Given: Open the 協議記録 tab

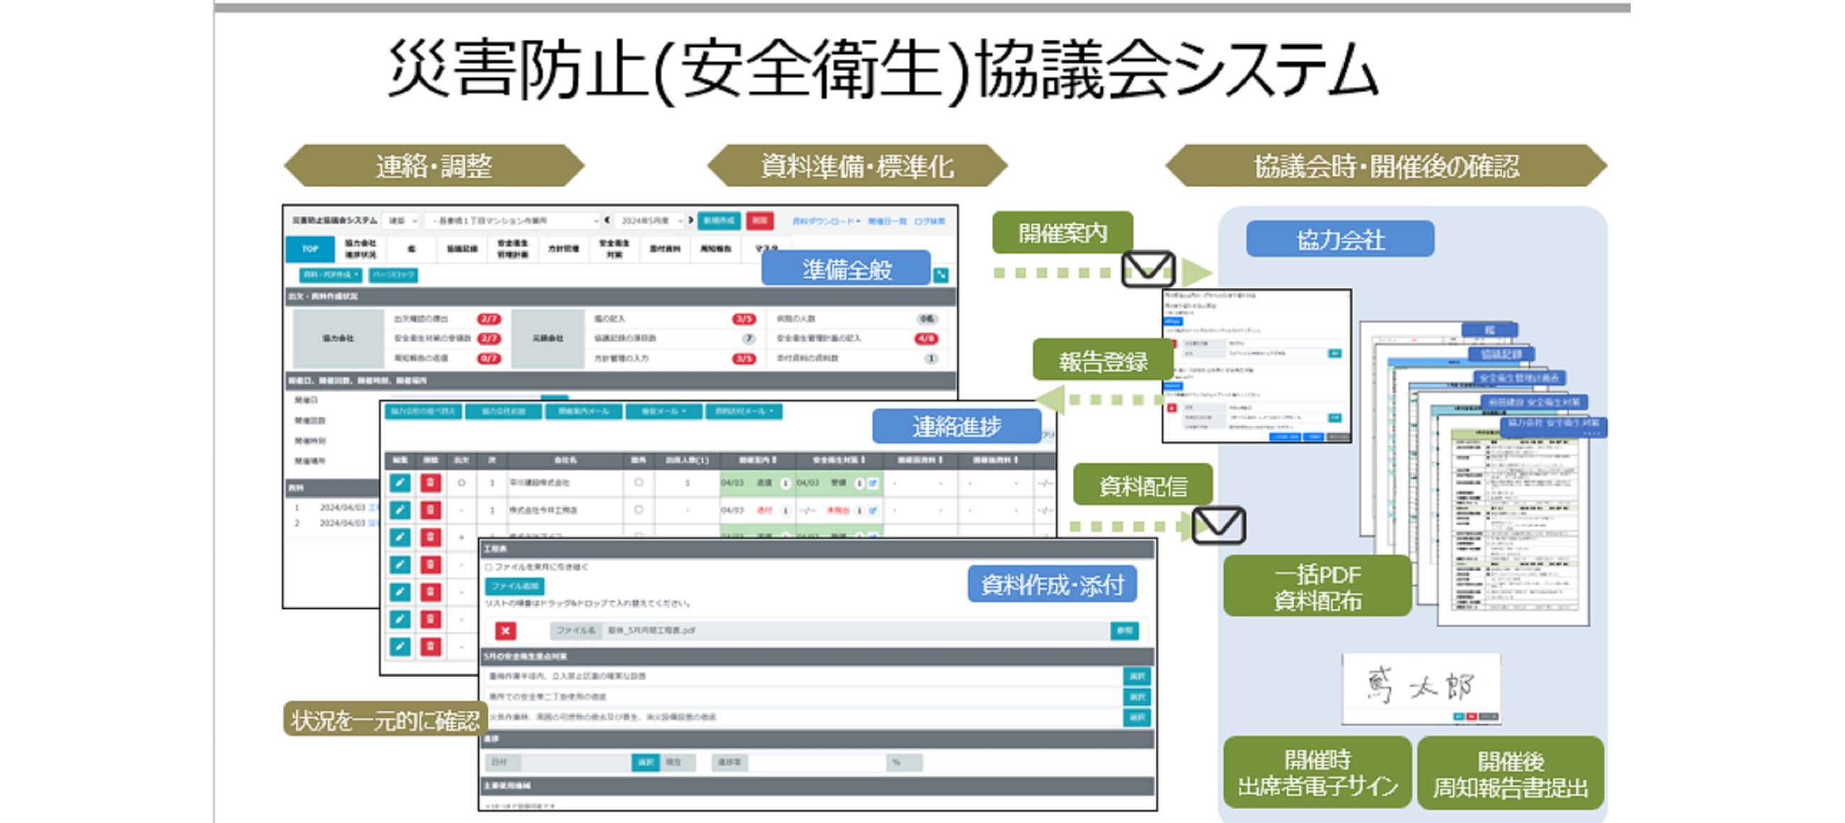Looking at the screenshot, I should click(462, 248).
